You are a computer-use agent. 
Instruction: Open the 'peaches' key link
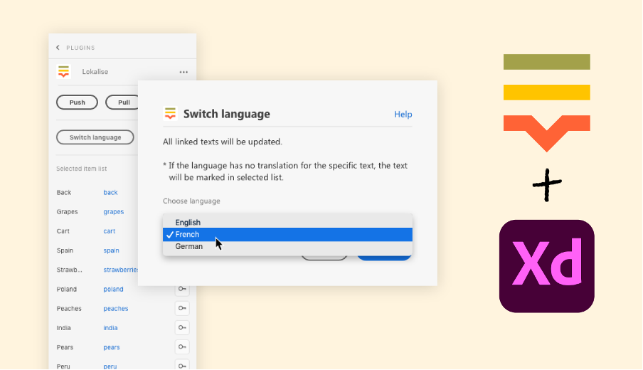pyautogui.click(x=116, y=309)
